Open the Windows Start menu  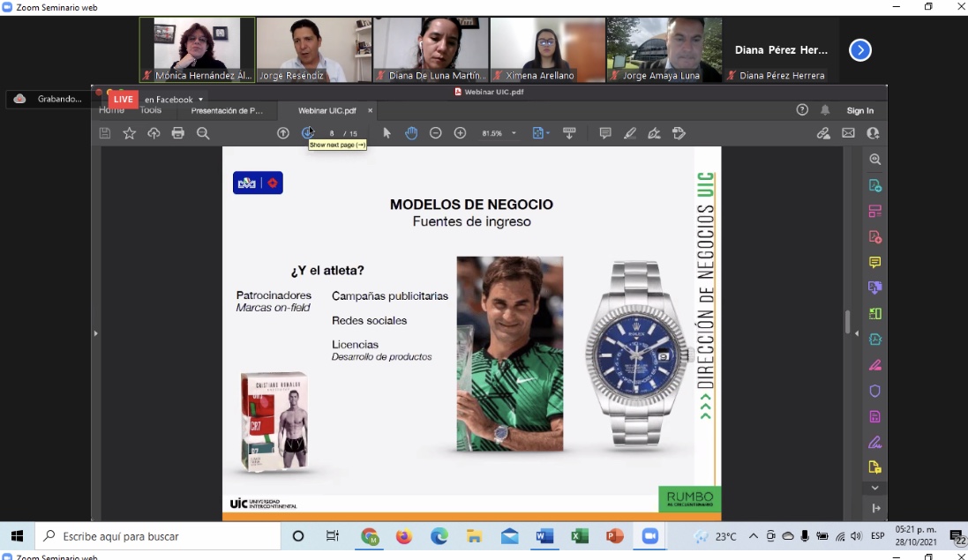17,536
